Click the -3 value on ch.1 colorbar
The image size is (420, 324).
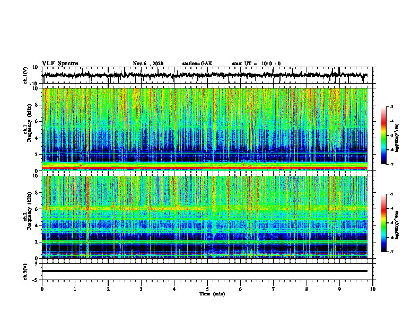coord(391,106)
